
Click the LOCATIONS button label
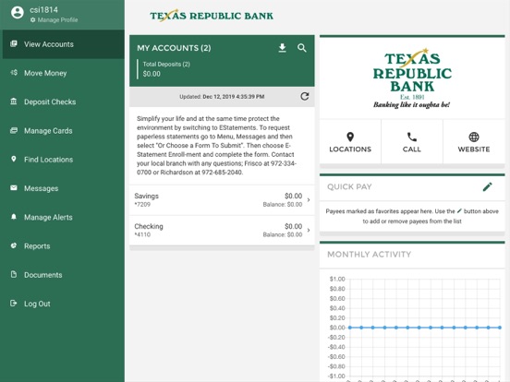[x=350, y=149]
